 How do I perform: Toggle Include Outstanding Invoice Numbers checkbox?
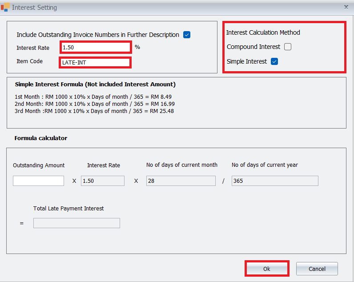point(187,35)
